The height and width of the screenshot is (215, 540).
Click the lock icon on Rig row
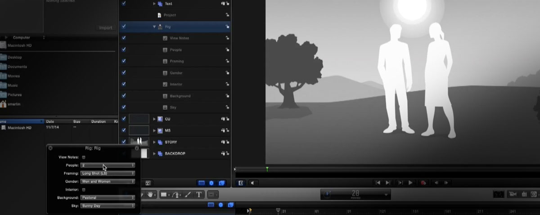point(227,27)
